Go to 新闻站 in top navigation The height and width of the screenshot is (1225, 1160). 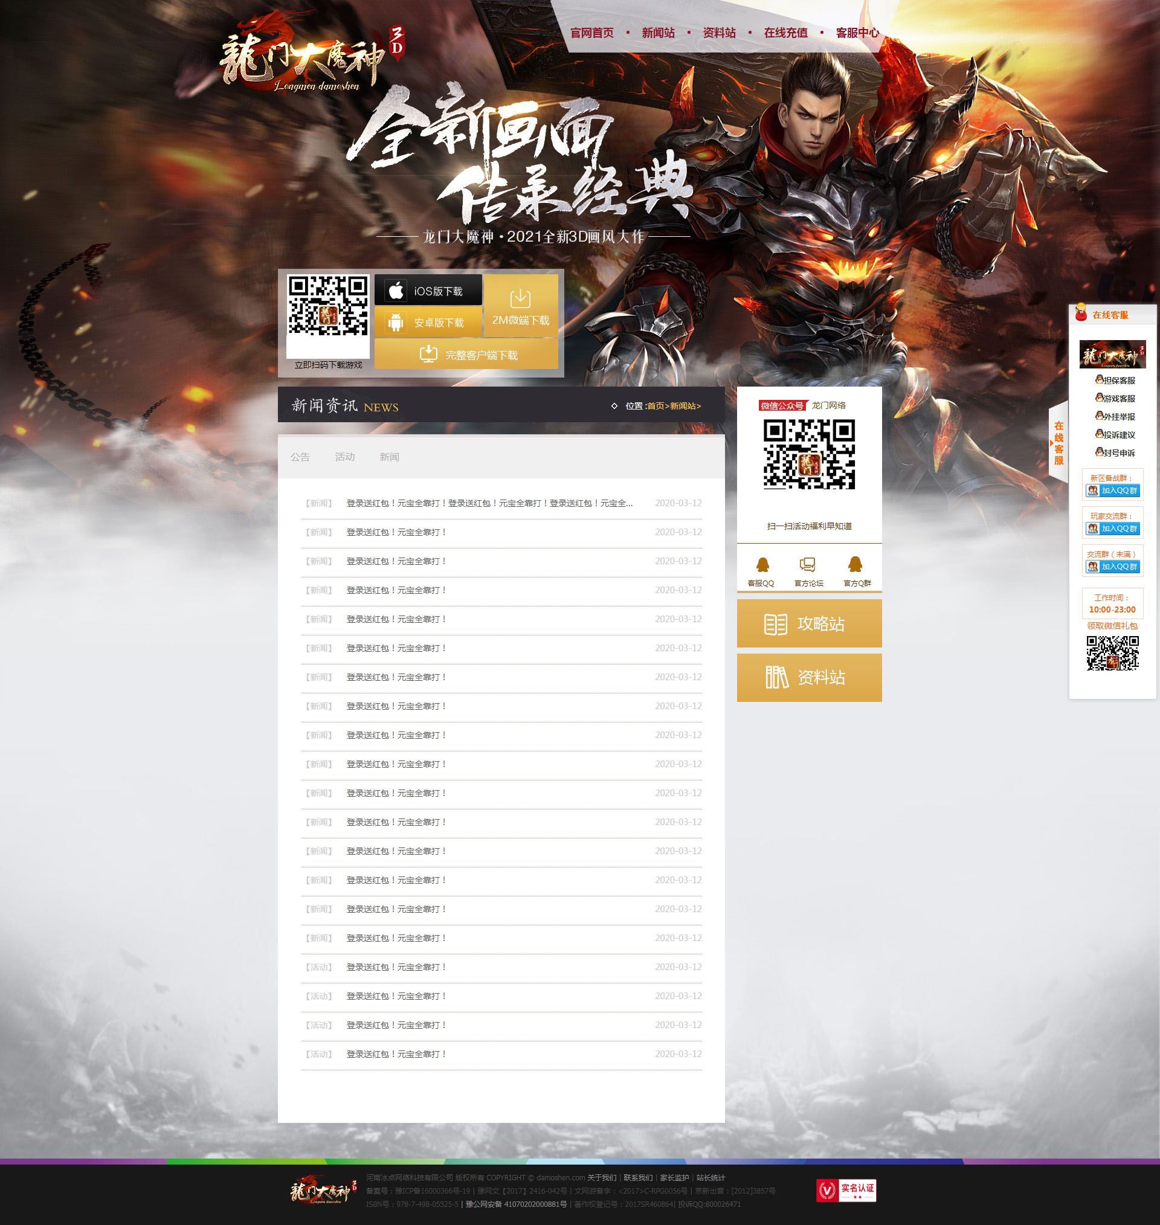pos(658,33)
